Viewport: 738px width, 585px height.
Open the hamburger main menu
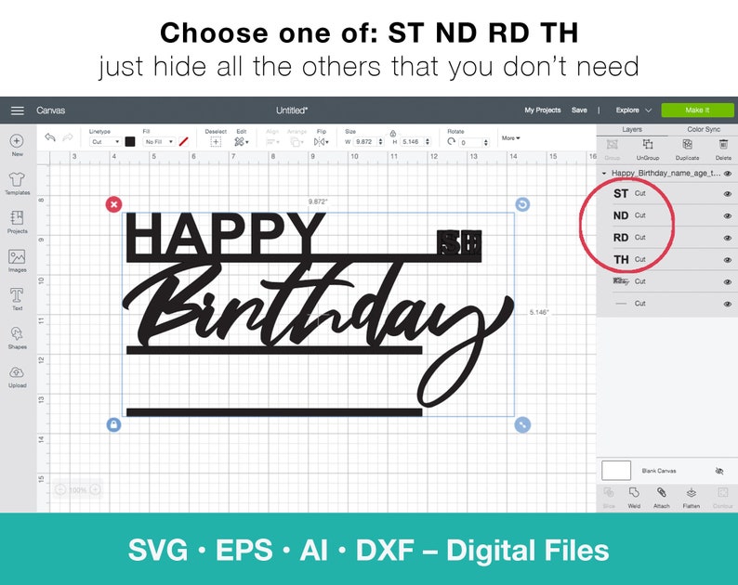(18, 110)
